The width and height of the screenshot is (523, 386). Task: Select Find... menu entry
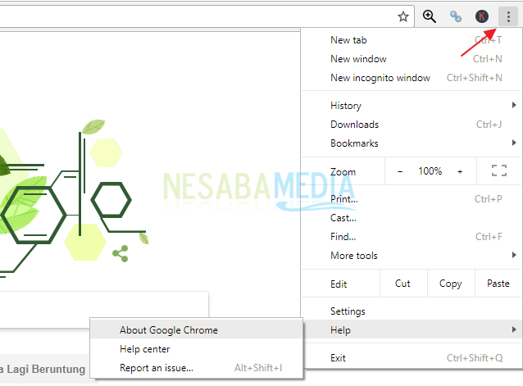click(x=412, y=237)
